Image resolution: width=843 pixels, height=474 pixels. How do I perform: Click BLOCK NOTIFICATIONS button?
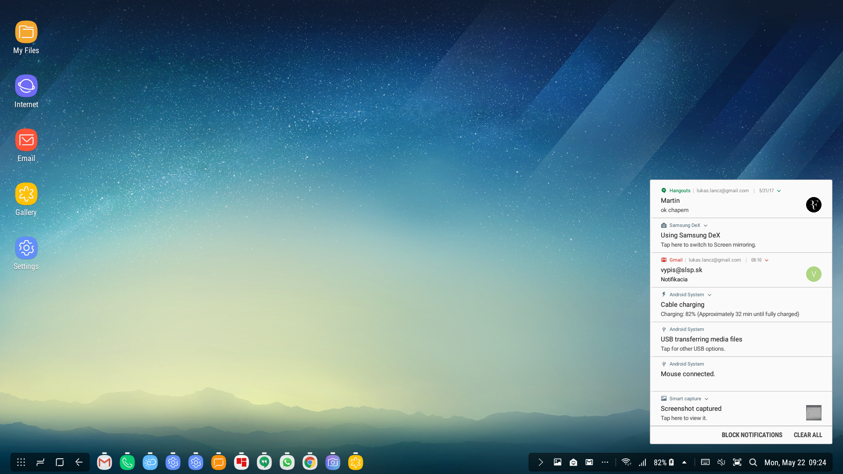click(x=752, y=435)
